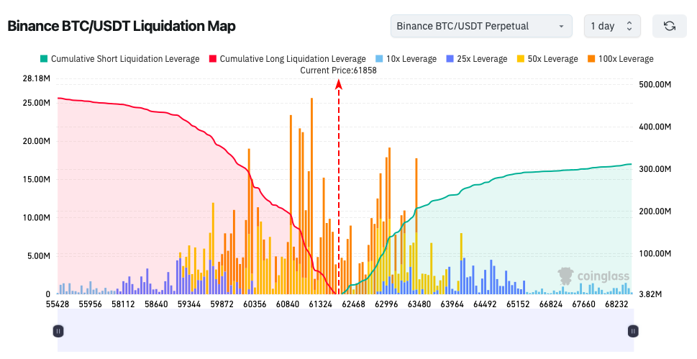697x359 pixels.
Task: Click the right zoom slider handle
Action: pos(633,331)
